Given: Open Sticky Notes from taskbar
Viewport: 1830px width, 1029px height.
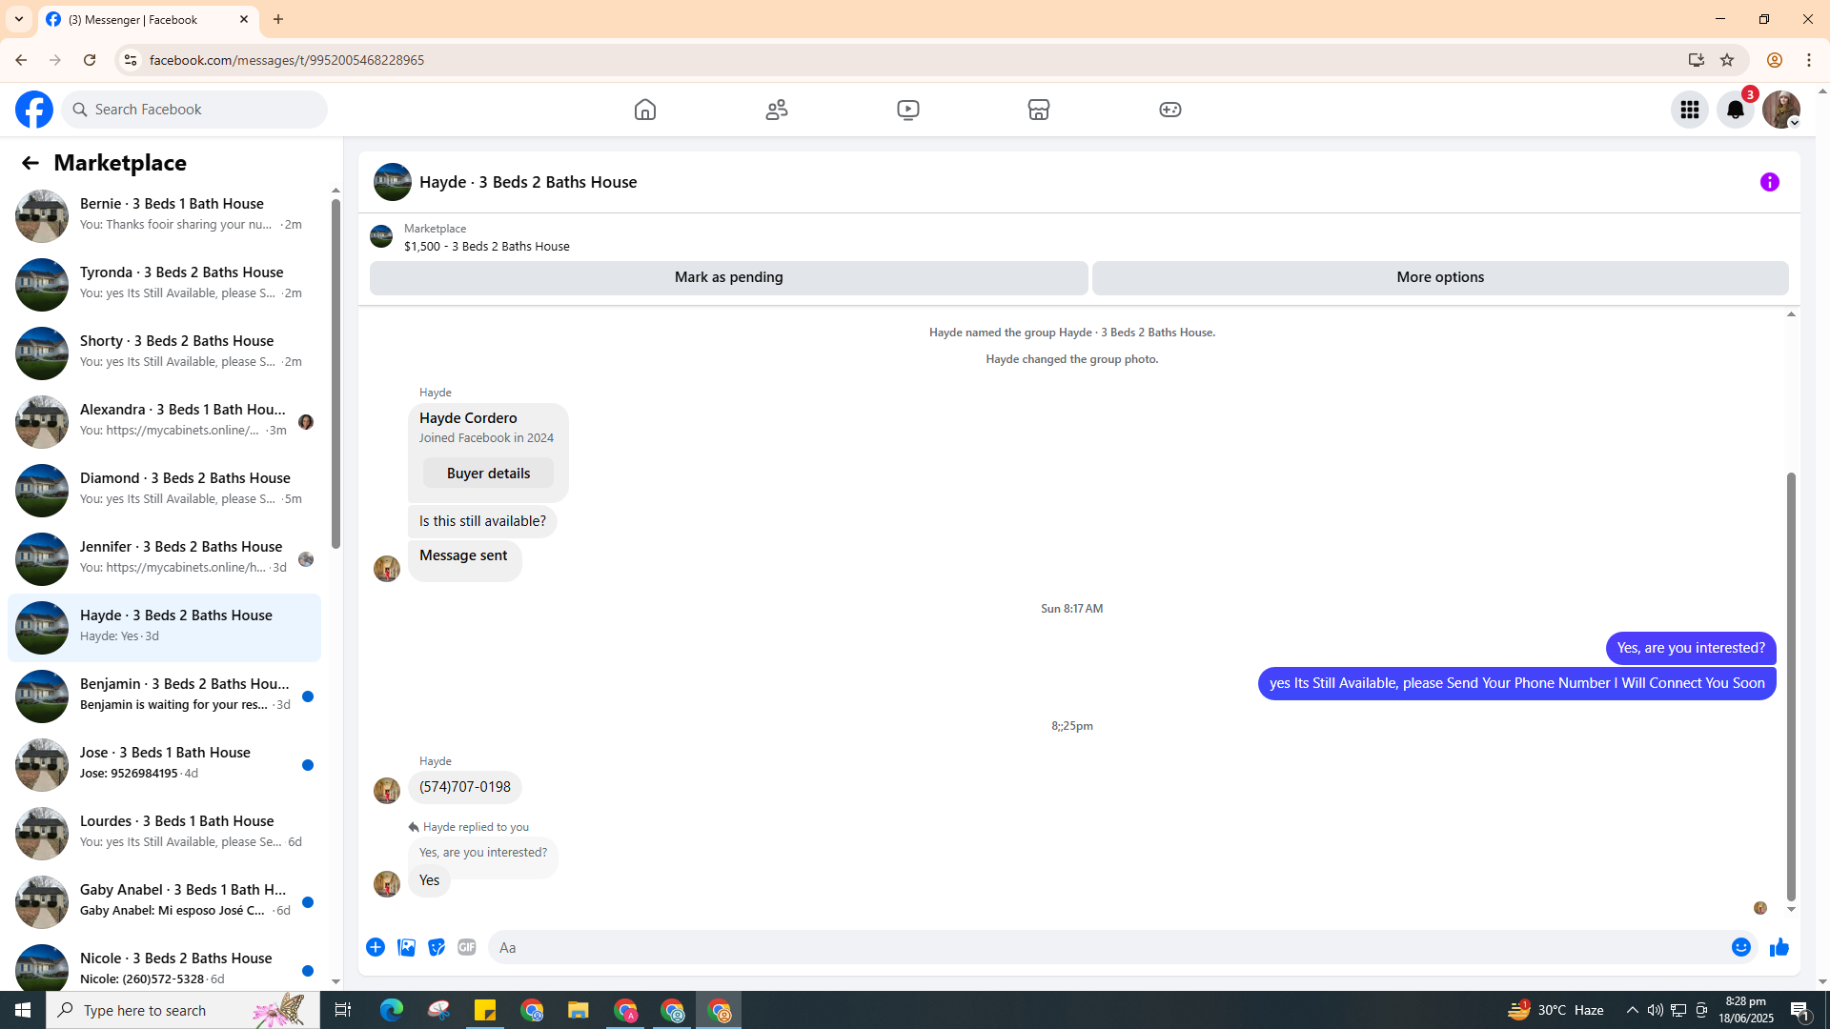Looking at the screenshot, I should click(485, 1010).
